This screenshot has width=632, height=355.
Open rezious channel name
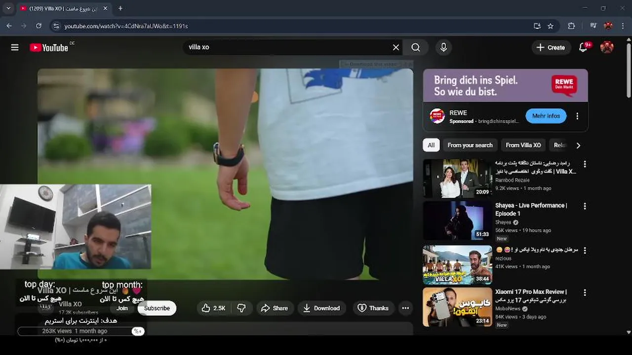[x=503, y=258]
